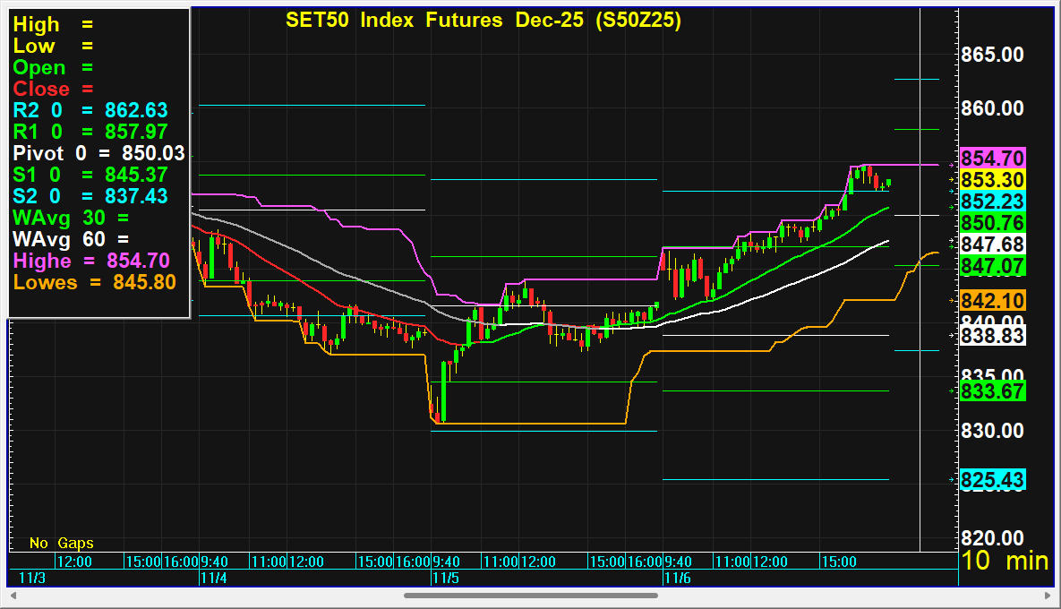Click the cyan 852.23 price tag

992,202
